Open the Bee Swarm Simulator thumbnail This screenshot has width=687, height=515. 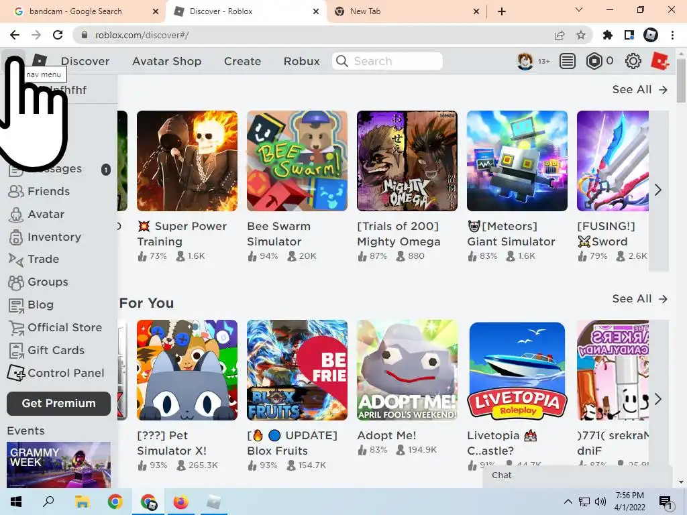coord(297,161)
